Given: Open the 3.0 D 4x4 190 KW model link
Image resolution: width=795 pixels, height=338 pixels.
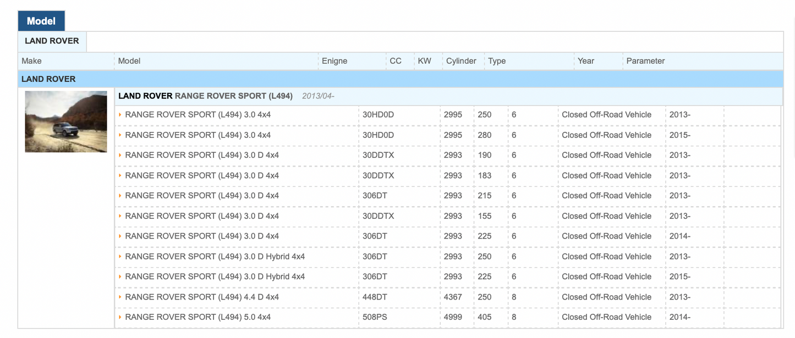Looking at the screenshot, I should click(x=201, y=156).
